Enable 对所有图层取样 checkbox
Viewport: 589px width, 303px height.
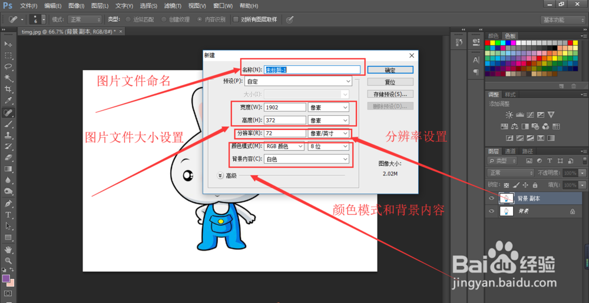point(236,19)
